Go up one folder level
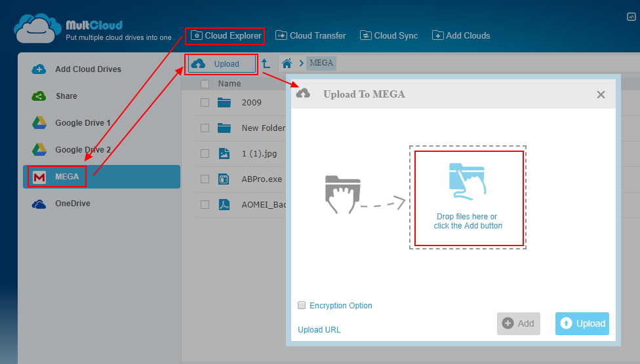 266,64
